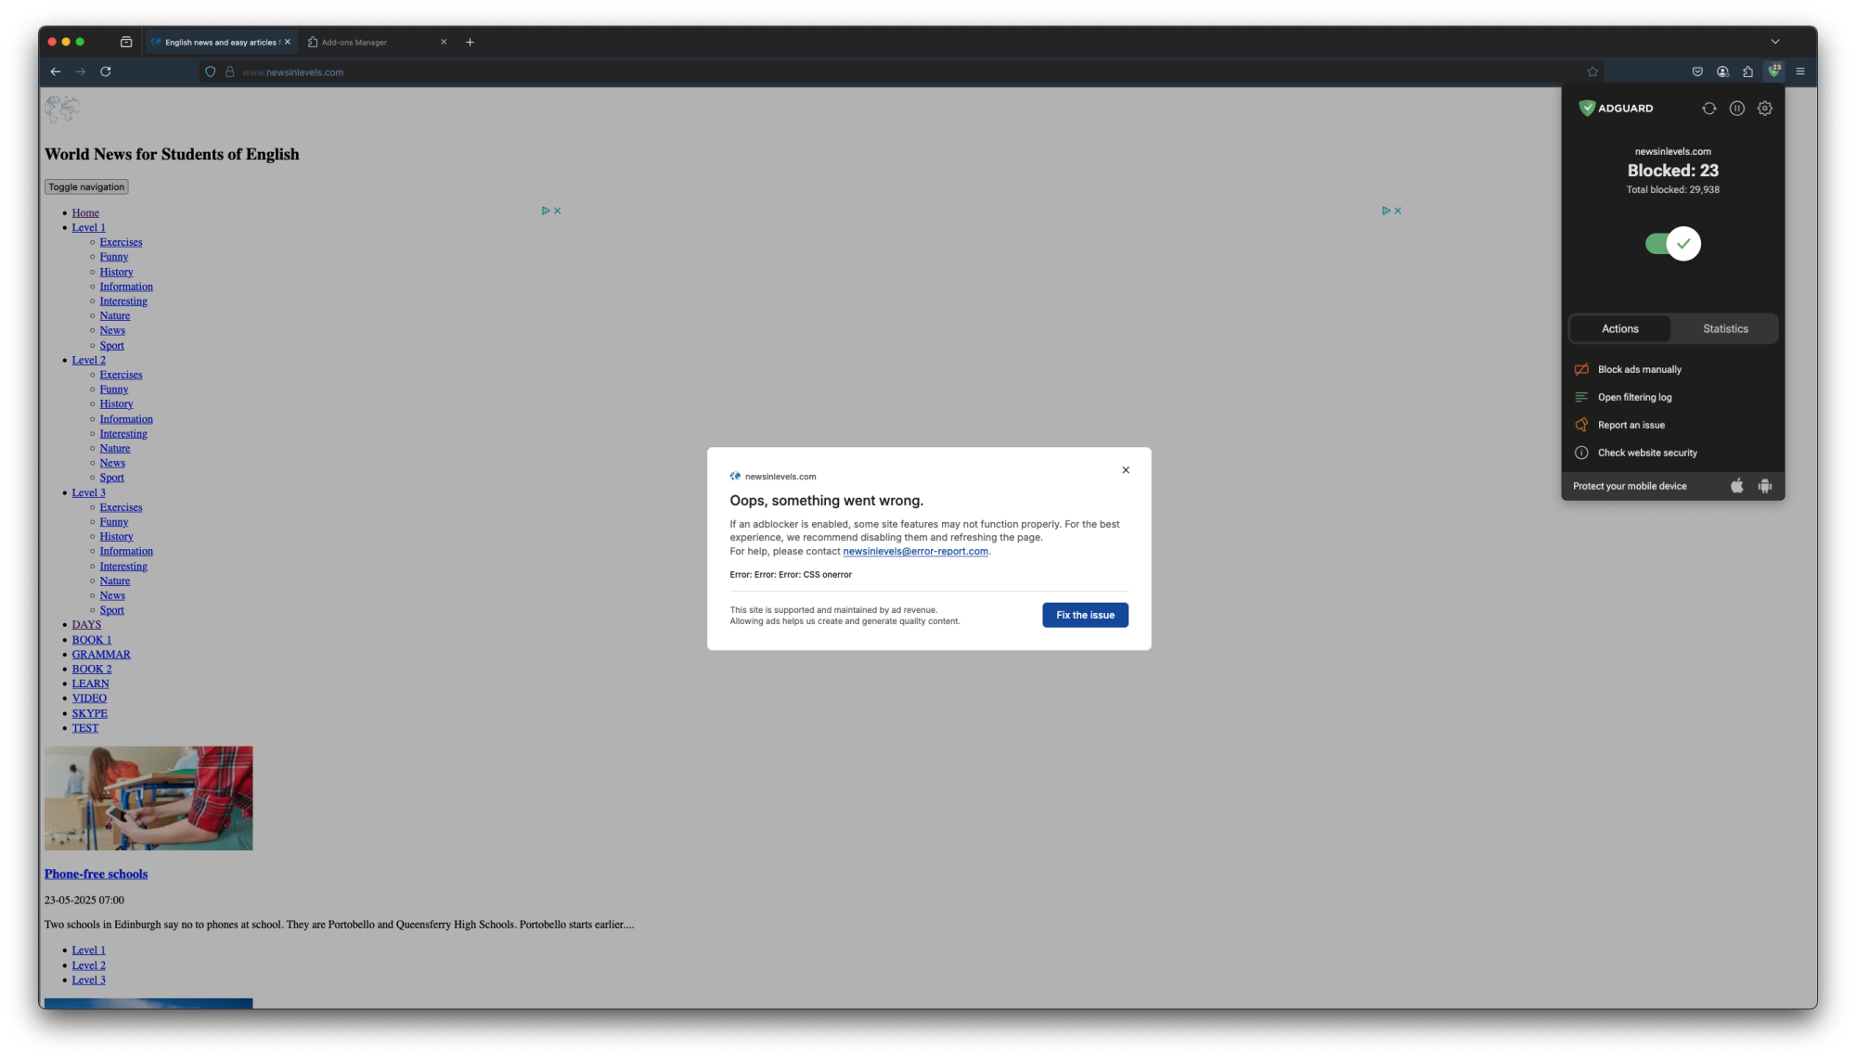This screenshot has height=1060, width=1856.
Task: Pause AdGuard protection using pause icon
Action: [1736, 108]
